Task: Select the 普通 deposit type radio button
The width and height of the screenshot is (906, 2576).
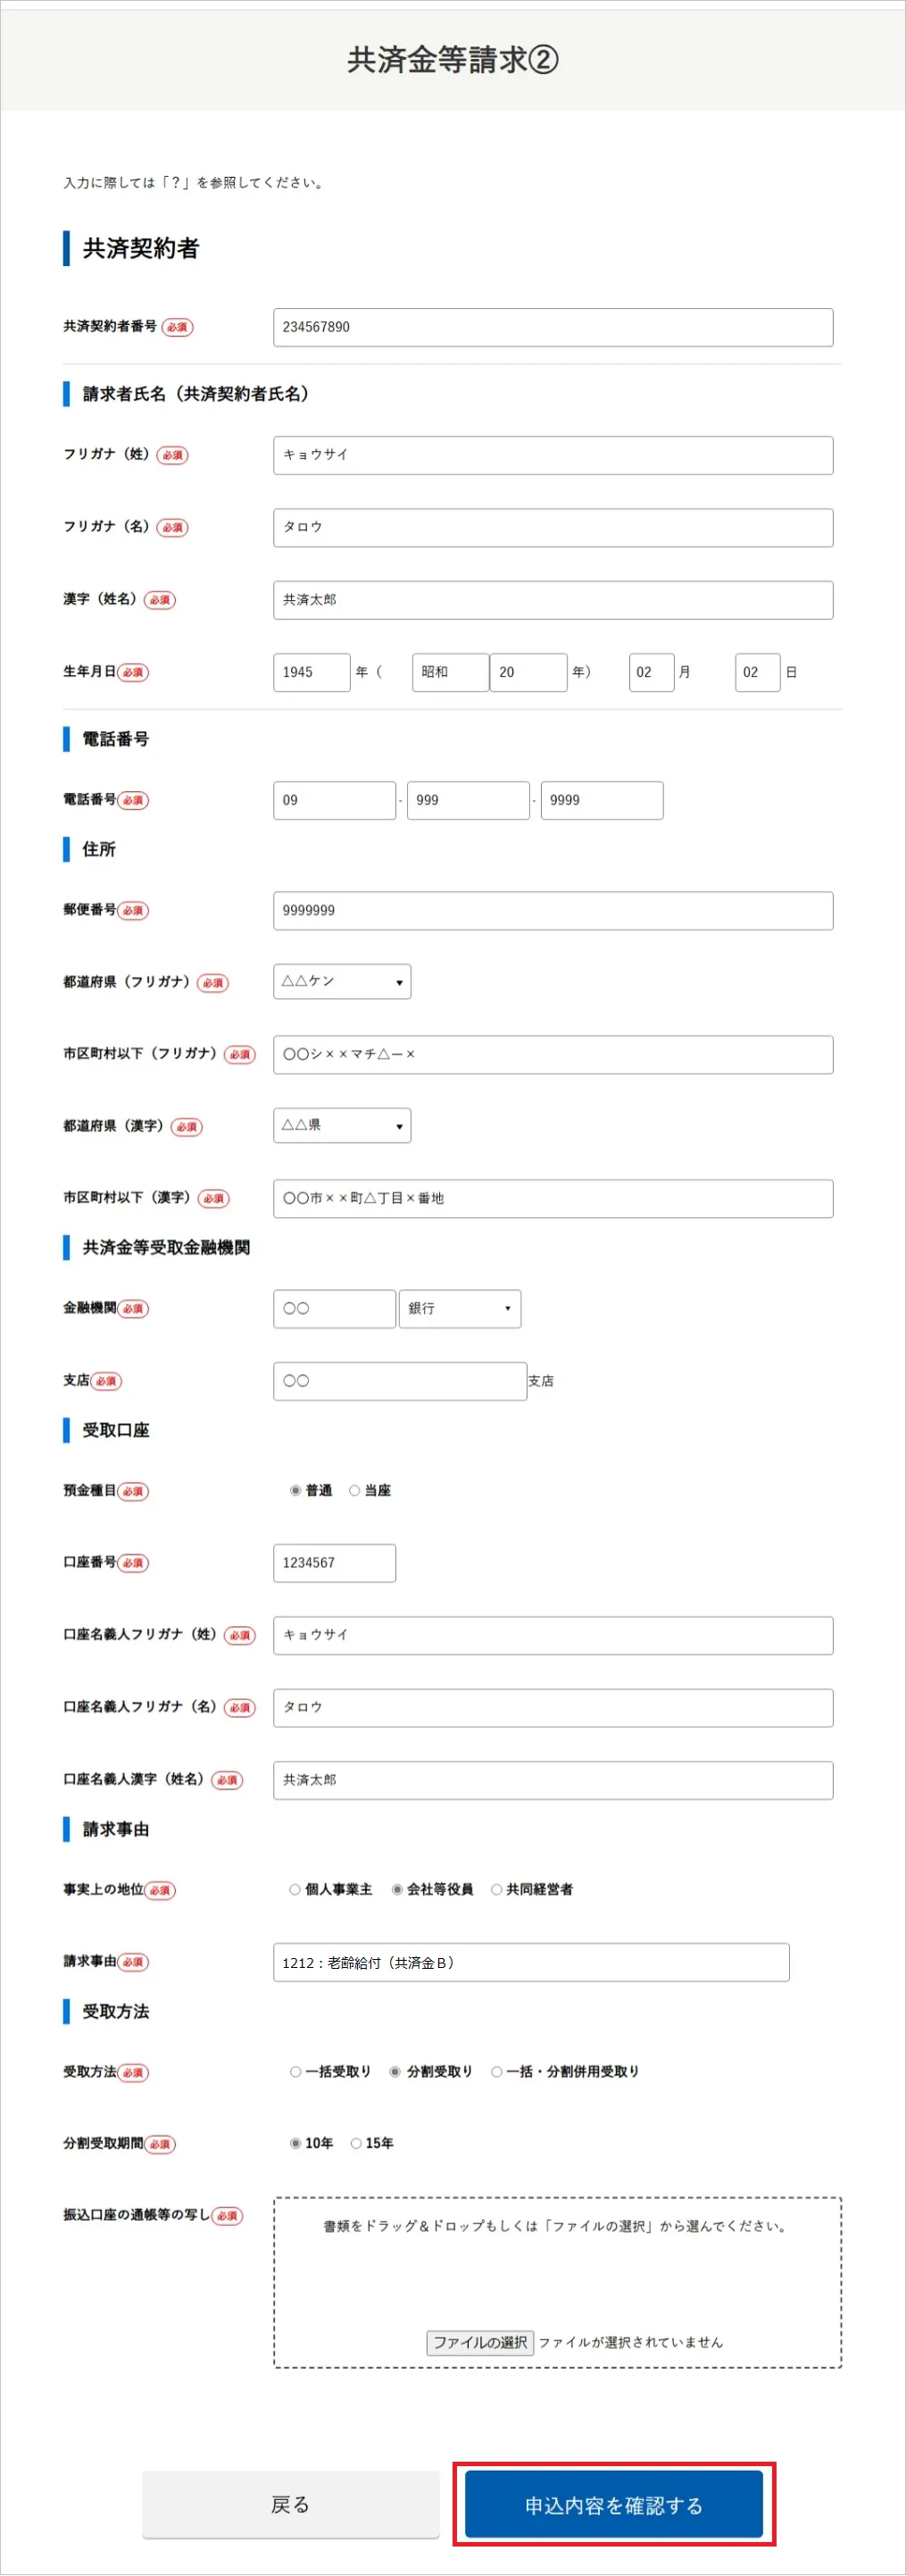Action: click(295, 1490)
